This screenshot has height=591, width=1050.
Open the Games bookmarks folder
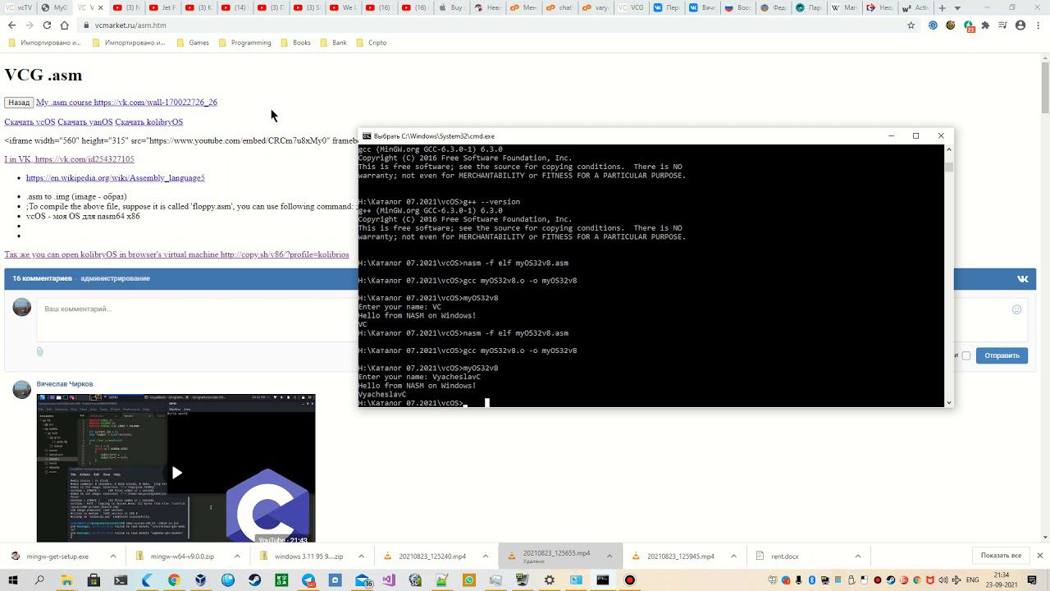[x=193, y=43]
